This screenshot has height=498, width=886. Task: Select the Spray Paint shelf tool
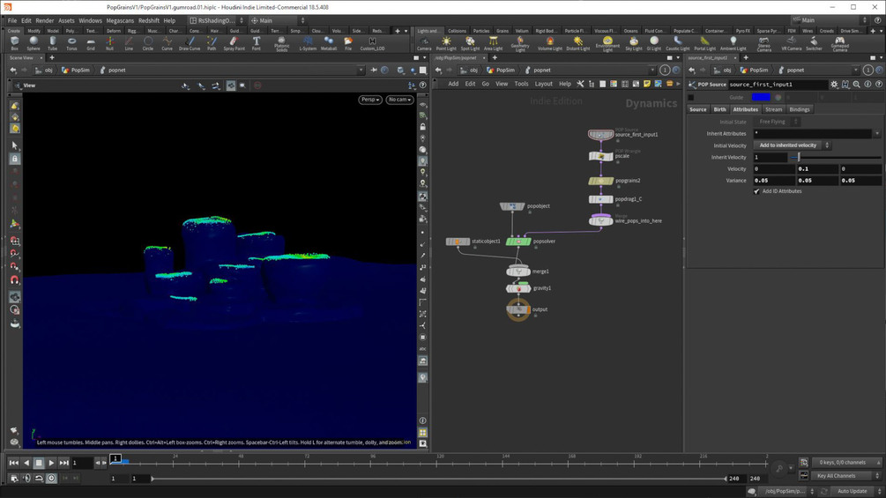click(x=234, y=43)
